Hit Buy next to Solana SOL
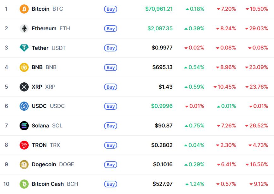Image resolution: width=274 pixels, height=194 pixels. click(x=110, y=126)
